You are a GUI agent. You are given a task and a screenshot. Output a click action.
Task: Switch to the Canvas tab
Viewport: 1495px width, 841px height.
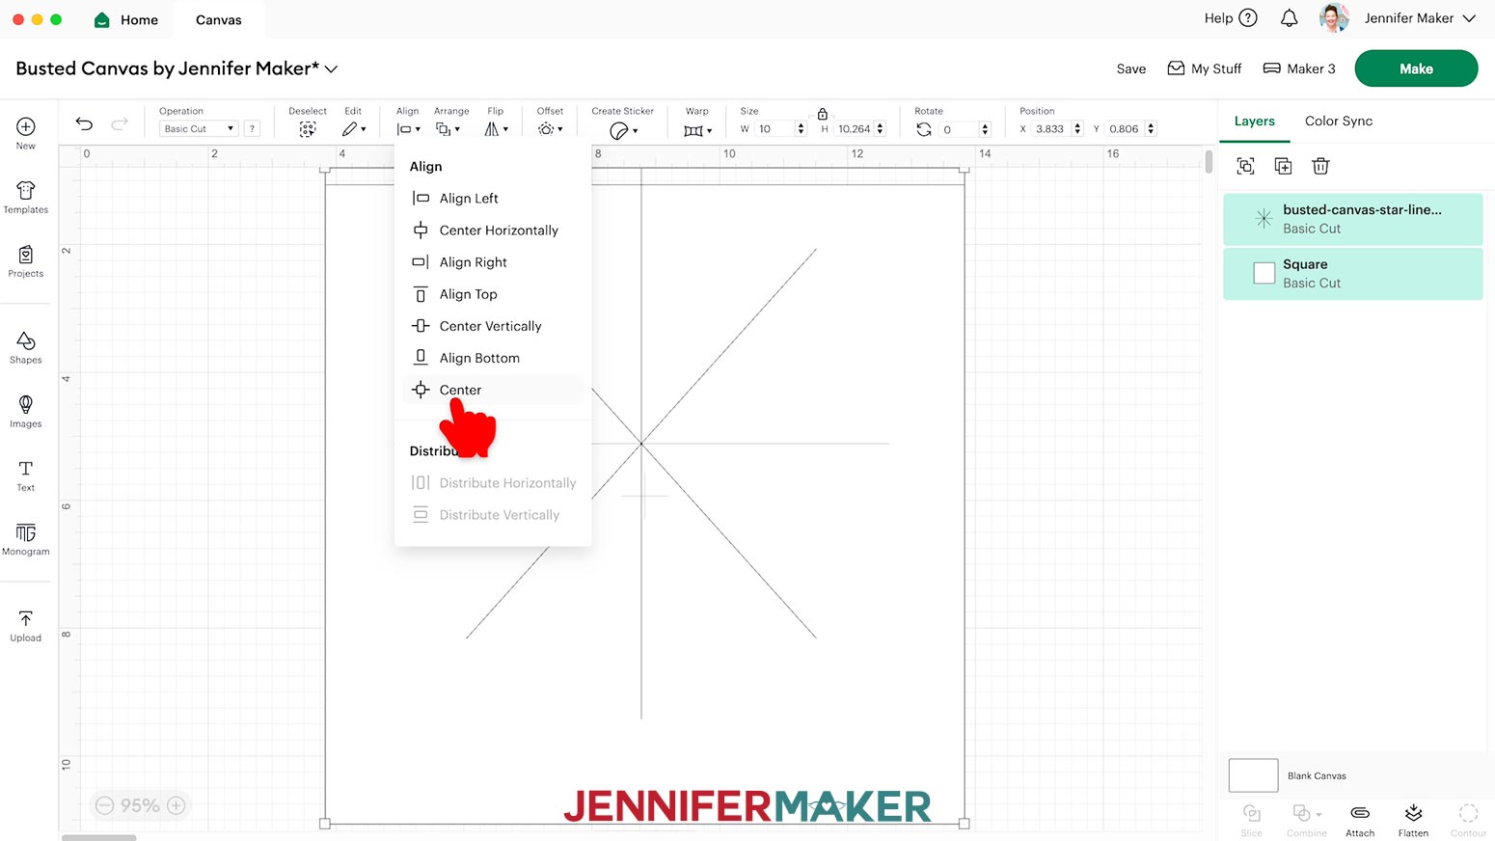[x=219, y=19]
